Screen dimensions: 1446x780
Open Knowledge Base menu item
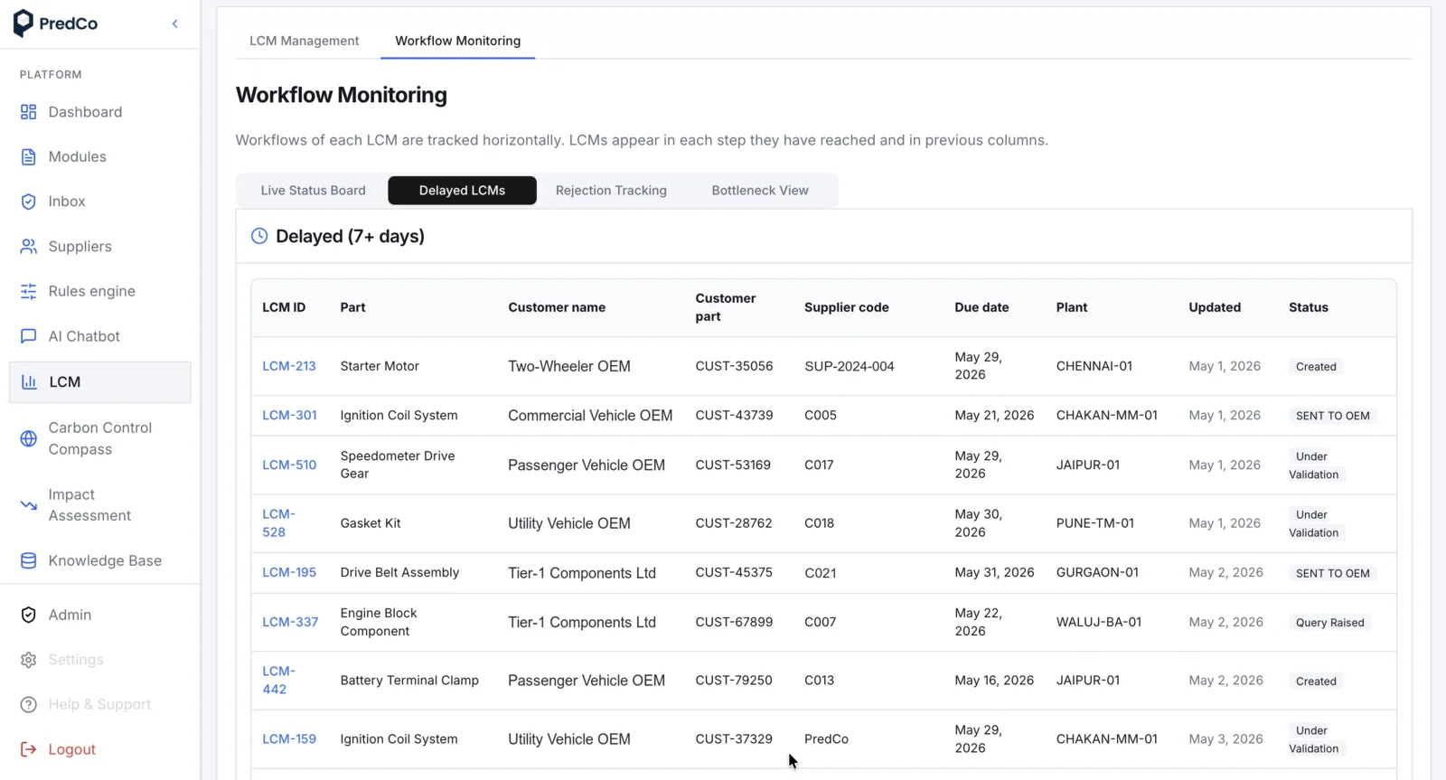pos(105,560)
